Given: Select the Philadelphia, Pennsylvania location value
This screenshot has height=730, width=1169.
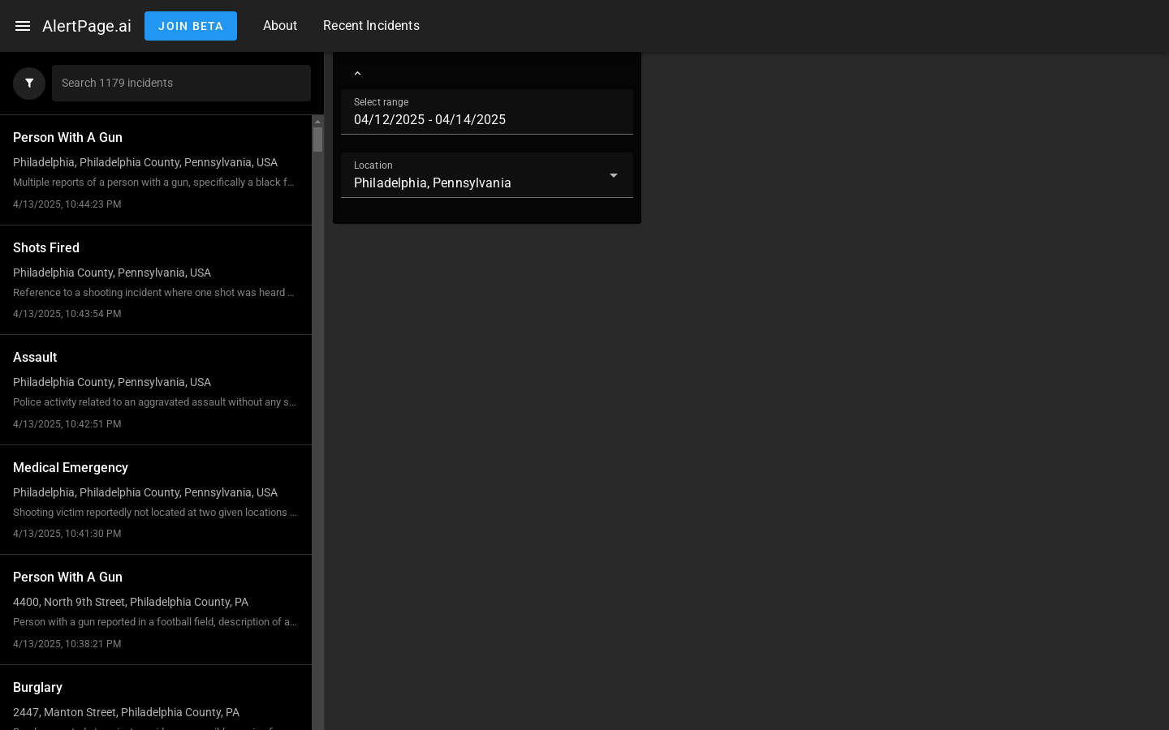Looking at the screenshot, I should pos(433,183).
